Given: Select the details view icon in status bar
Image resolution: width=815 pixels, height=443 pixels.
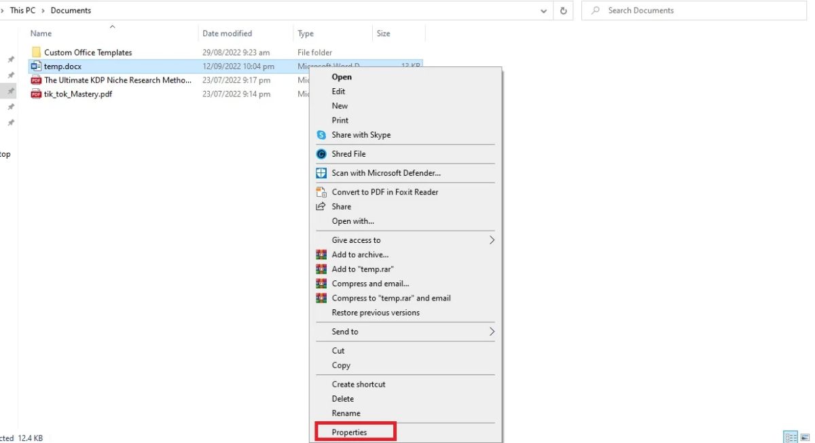Looking at the screenshot, I should pos(790,436).
